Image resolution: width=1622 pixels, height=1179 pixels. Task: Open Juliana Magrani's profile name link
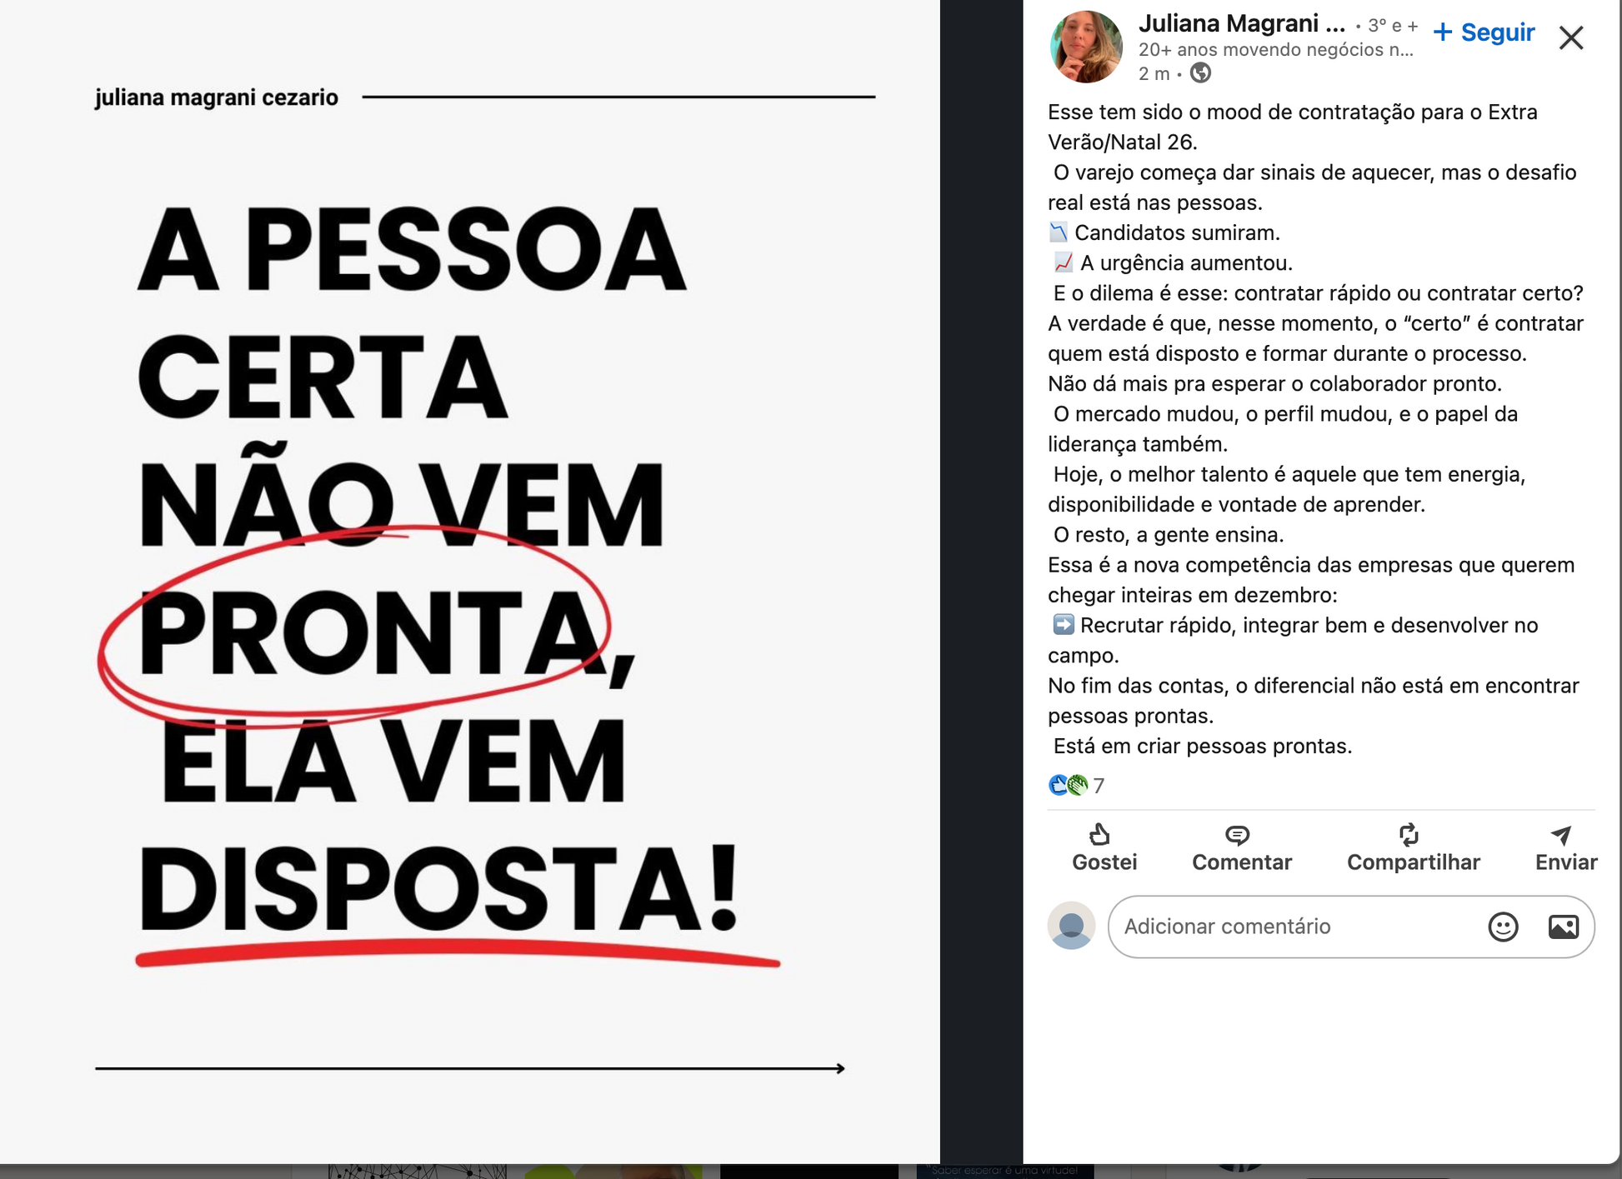click(1241, 23)
